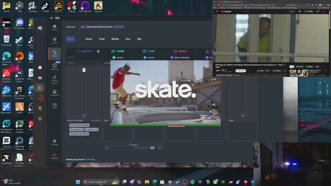This screenshot has width=331, height=186.
Task: Open FiveM desktop shortcut
Action: pos(19,109)
